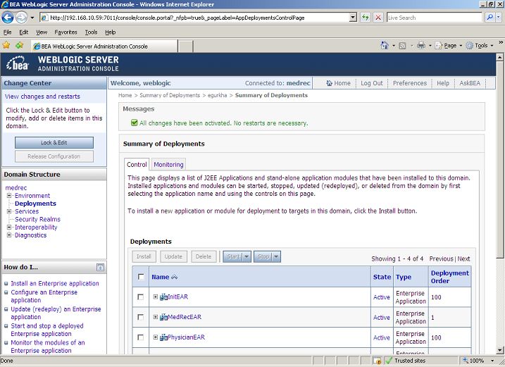Expand the Environment tree node

pos(9,196)
